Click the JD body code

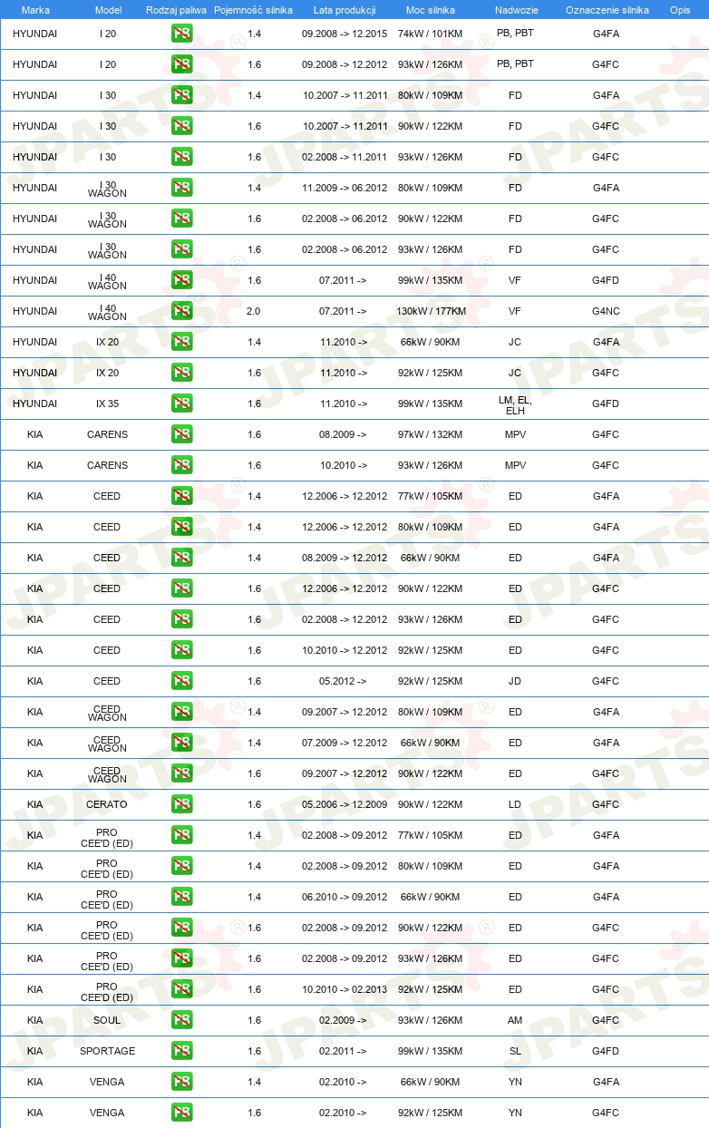click(x=515, y=681)
